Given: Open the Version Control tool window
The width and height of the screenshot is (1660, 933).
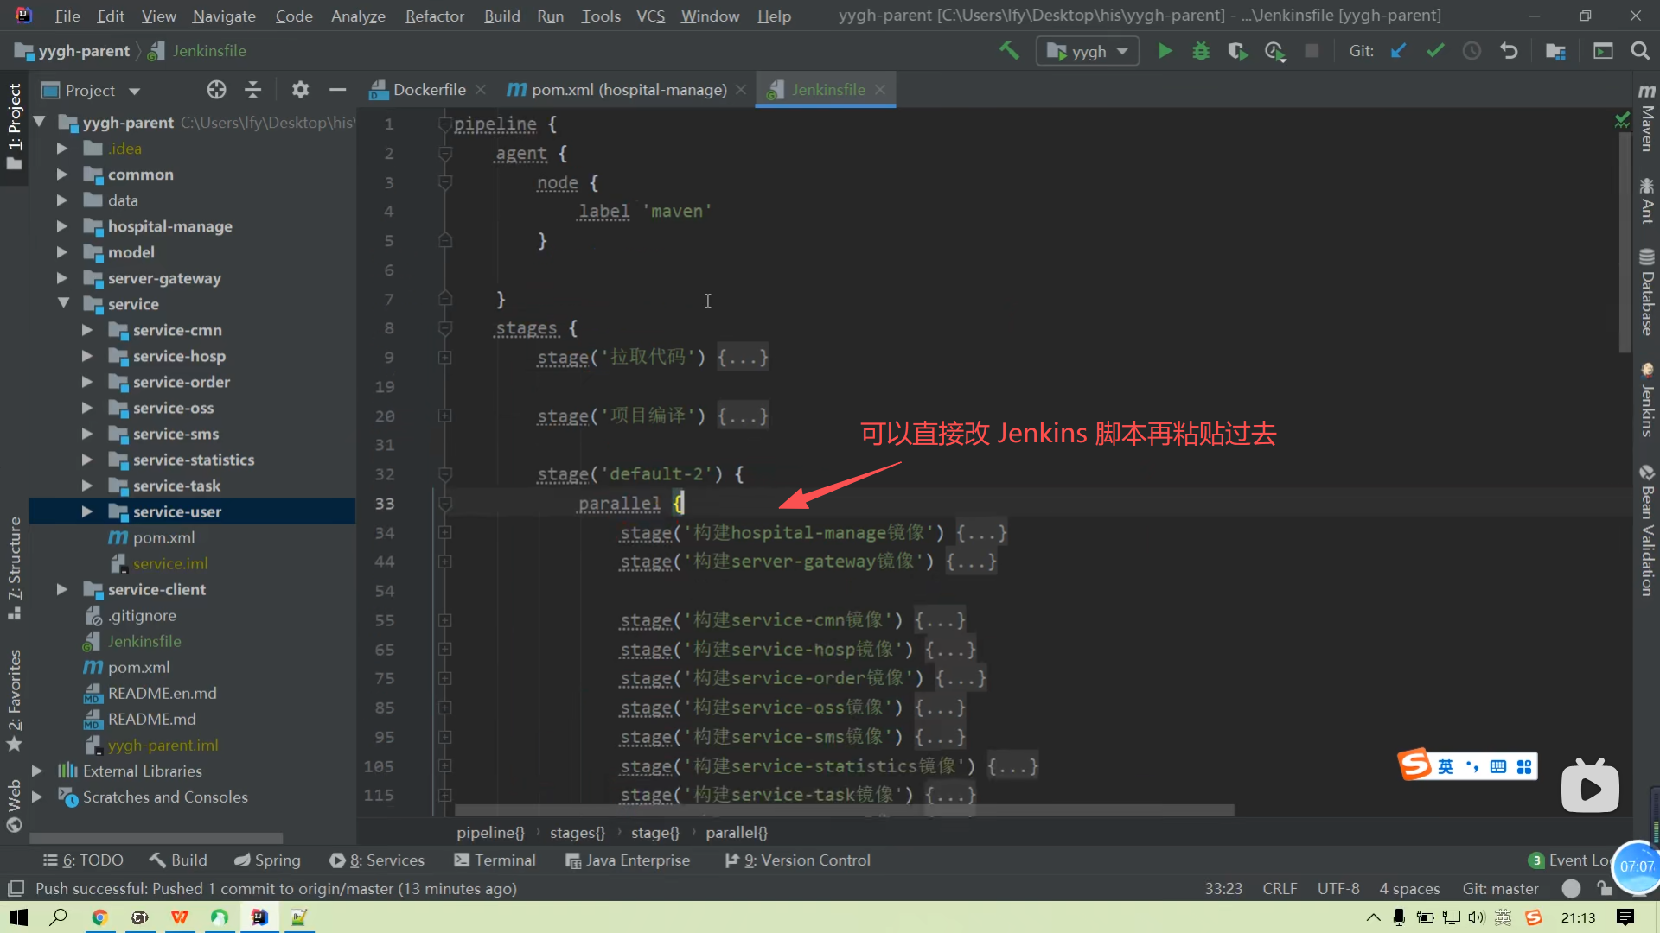Looking at the screenshot, I should (x=797, y=860).
